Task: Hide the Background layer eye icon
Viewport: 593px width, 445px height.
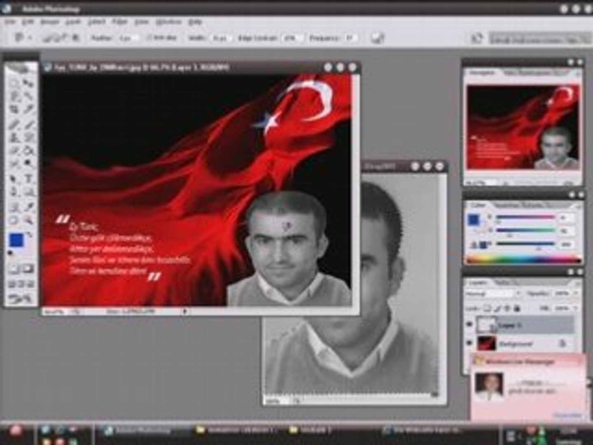Action: point(469,343)
